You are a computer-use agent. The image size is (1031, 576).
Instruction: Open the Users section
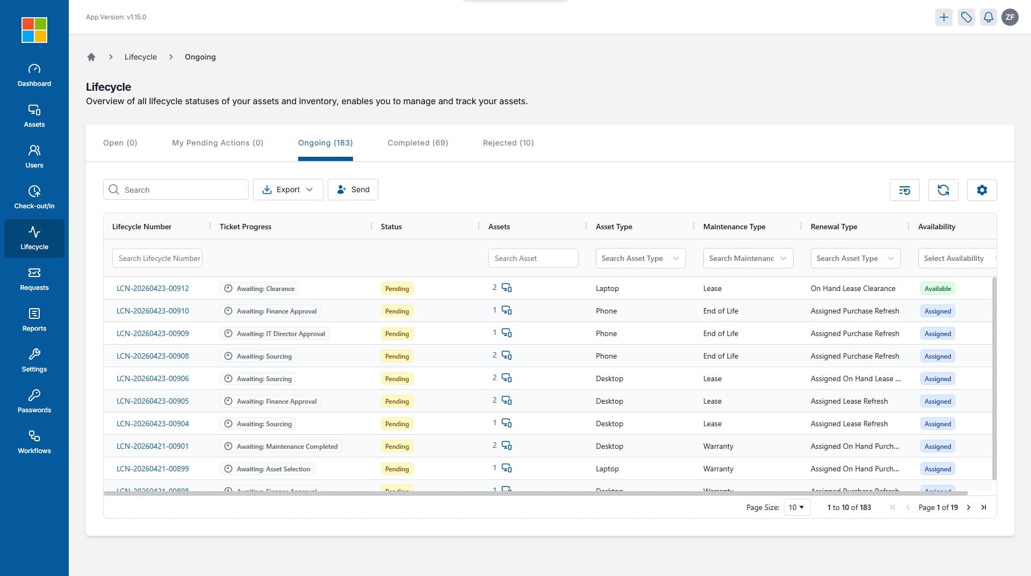coord(34,157)
